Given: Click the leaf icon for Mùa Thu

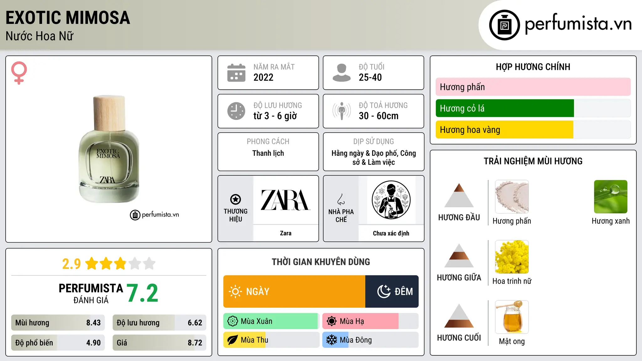Looking at the screenshot, I should point(233,340).
